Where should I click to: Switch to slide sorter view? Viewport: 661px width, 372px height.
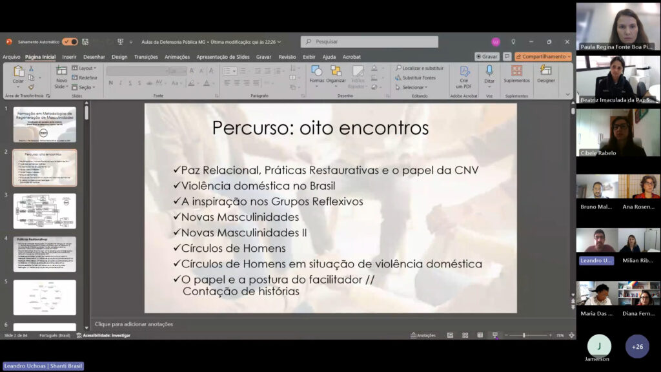tap(465, 335)
